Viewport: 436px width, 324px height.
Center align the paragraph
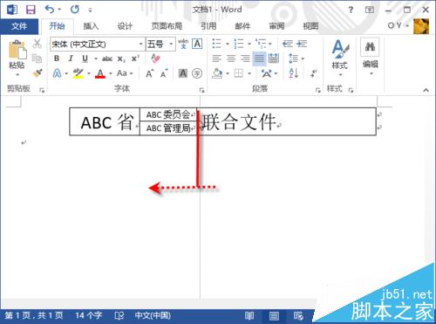[231, 59]
